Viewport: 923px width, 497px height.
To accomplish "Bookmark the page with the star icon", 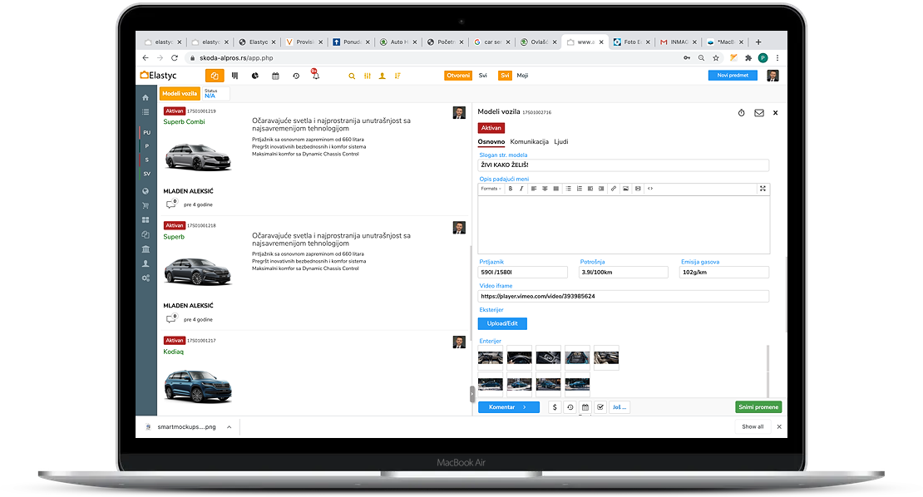I will 716,58.
